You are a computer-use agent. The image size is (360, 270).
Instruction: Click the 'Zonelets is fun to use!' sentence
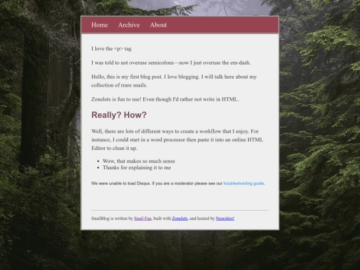coord(165,99)
